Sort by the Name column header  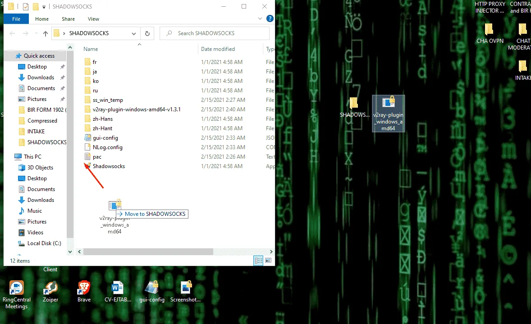click(91, 49)
